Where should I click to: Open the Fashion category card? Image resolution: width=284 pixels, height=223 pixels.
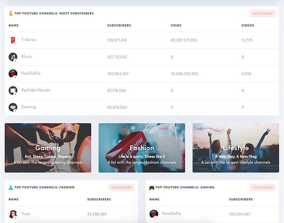[x=142, y=148]
